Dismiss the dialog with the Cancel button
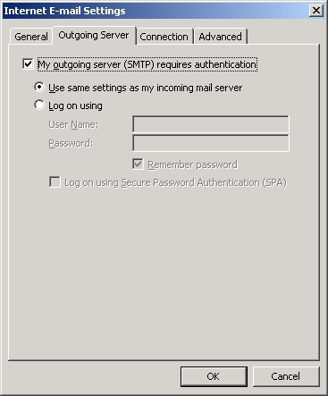328x396 pixels. [x=286, y=376]
